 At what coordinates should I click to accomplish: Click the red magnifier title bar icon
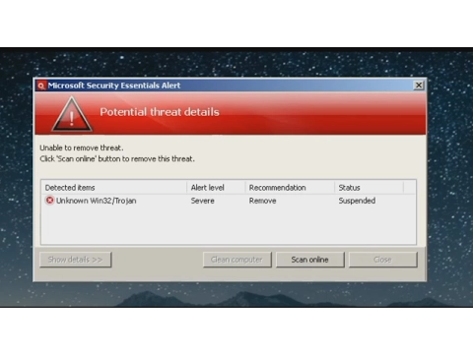point(41,86)
